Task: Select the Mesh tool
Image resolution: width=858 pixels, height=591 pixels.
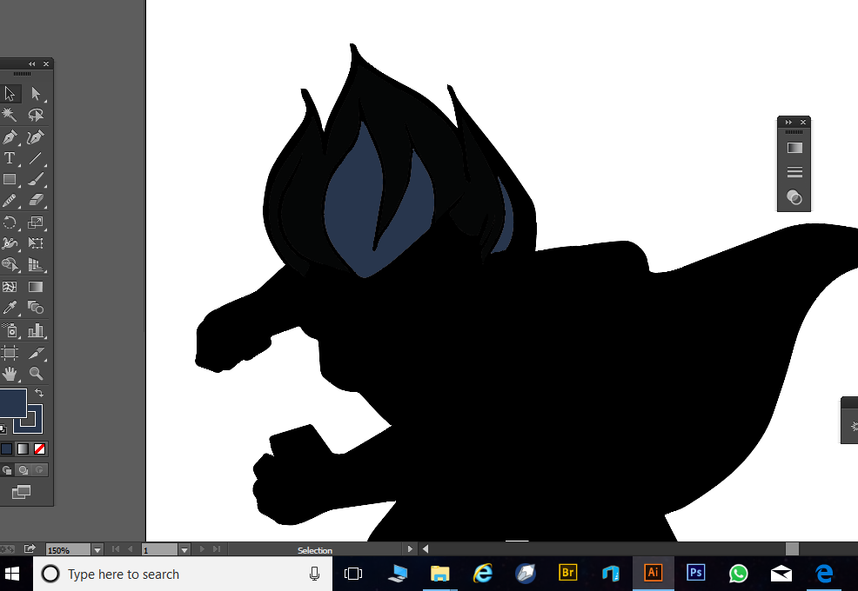Action: 10,287
